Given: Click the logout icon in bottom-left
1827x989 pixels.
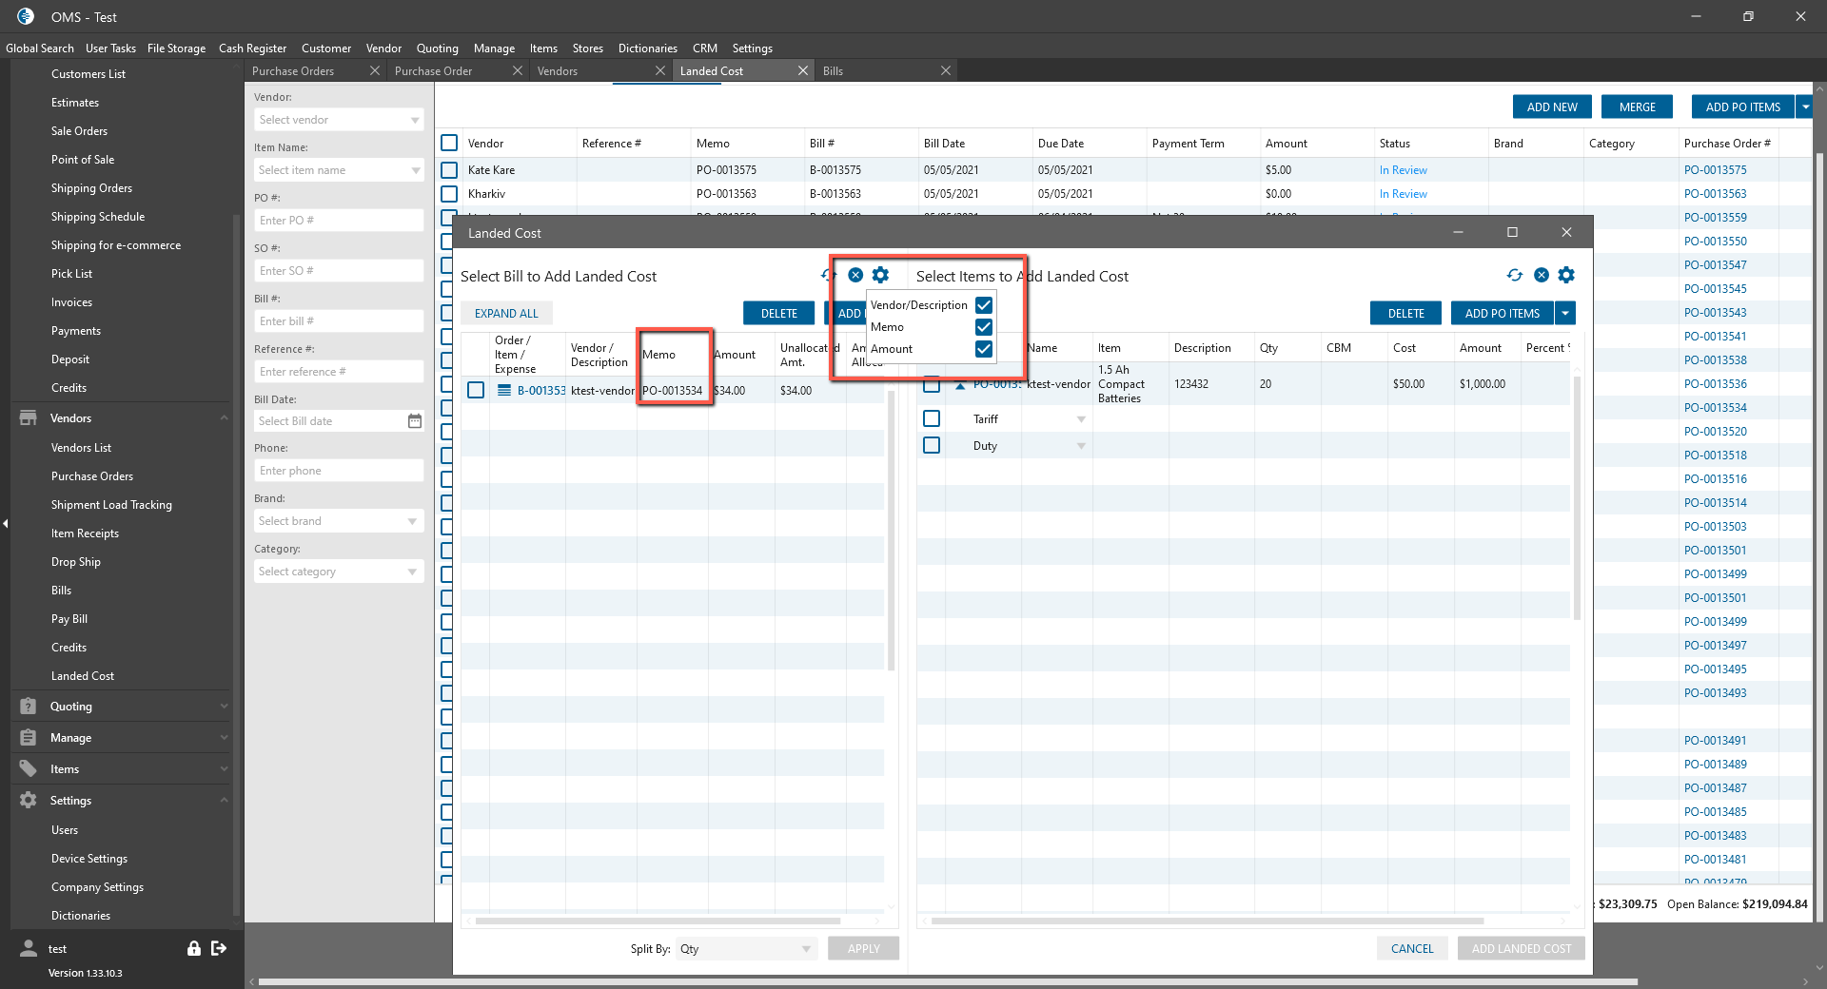Looking at the screenshot, I should [219, 948].
